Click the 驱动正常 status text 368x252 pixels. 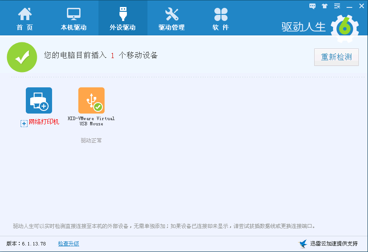click(x=91, y=141)
